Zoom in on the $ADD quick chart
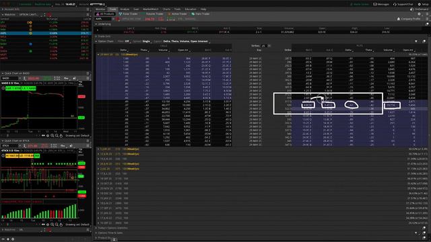 53,136
